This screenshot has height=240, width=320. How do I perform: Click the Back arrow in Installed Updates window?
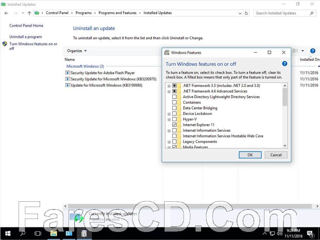click(6, 13)
